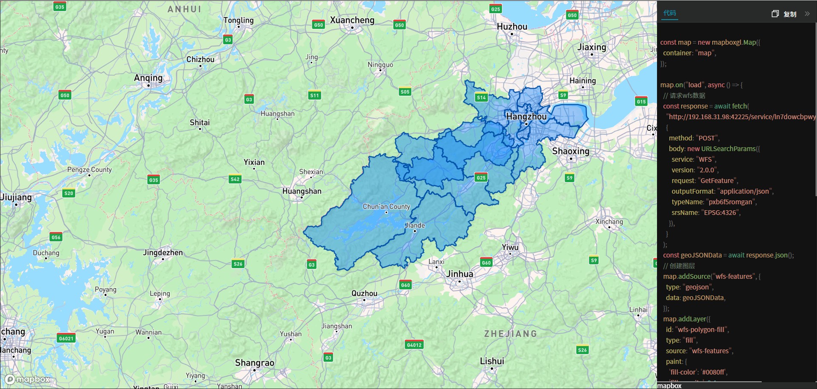This screenshot has width=817, height=389.
Task: Click the Mapbox logo on the map
Action: pos(28,379)
